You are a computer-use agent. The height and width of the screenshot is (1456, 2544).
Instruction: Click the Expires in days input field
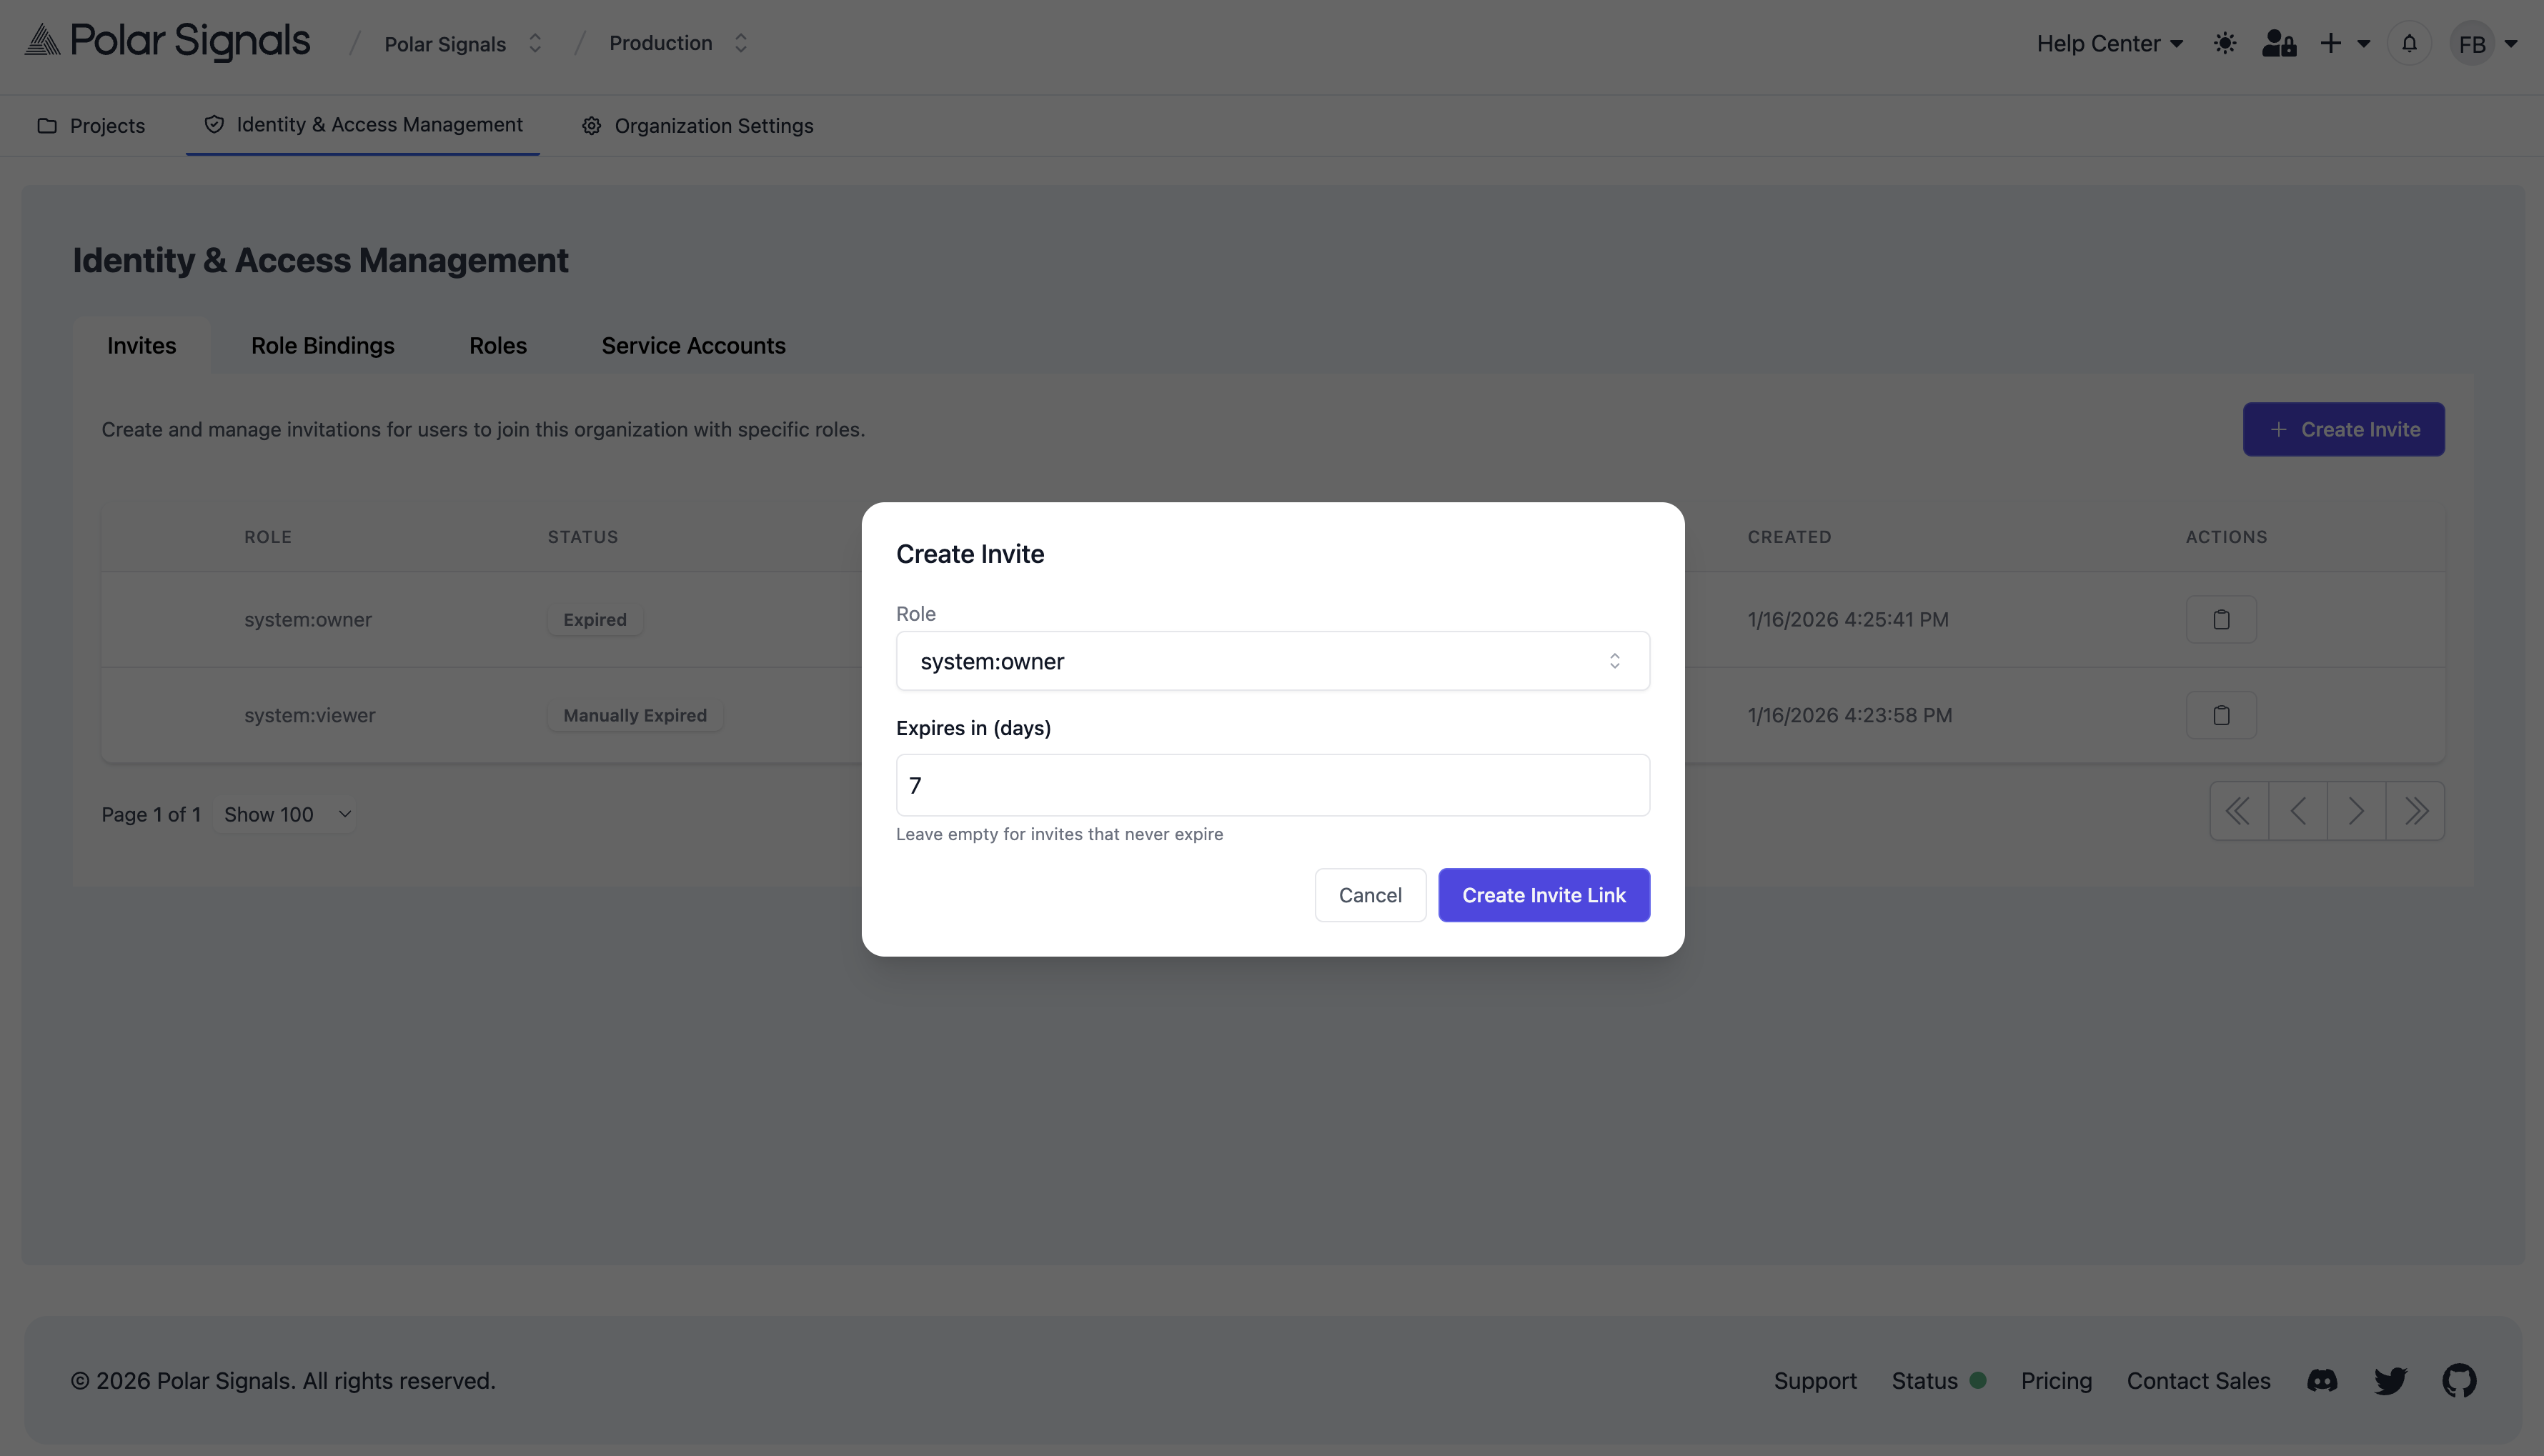point(1271,785)
